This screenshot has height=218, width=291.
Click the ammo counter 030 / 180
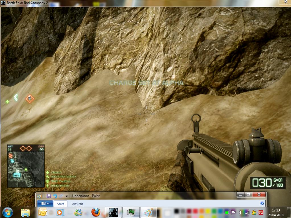pos(268,183)
